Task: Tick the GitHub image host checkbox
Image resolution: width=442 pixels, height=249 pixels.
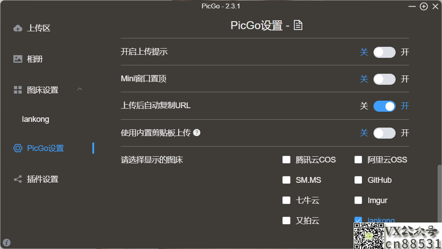Action: (358, 180)
